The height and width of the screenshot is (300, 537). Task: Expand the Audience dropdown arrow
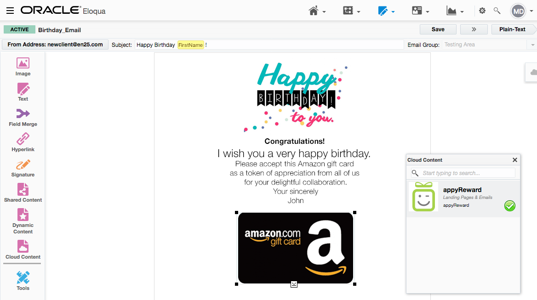[x=428, y=12]
